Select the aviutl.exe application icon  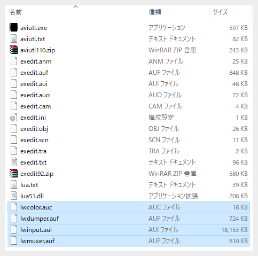click(14, 27)
